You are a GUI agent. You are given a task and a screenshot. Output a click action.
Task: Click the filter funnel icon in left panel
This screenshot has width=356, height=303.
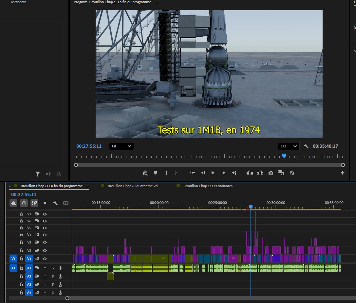[38, 174]
